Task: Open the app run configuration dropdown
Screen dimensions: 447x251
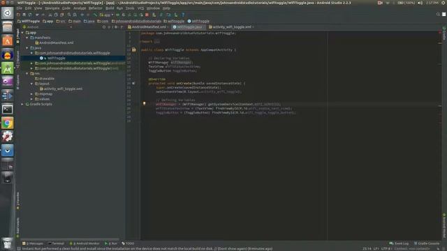Action: [x=107, y=15]
